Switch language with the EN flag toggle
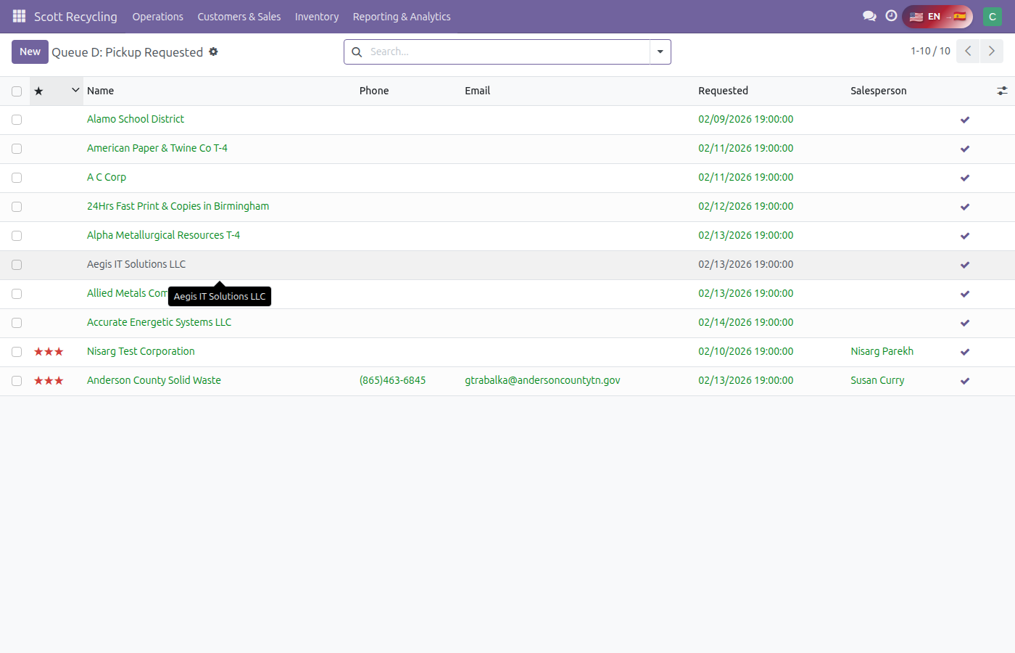The width and height of the screenshot is (1015, 653). (937, 16)
